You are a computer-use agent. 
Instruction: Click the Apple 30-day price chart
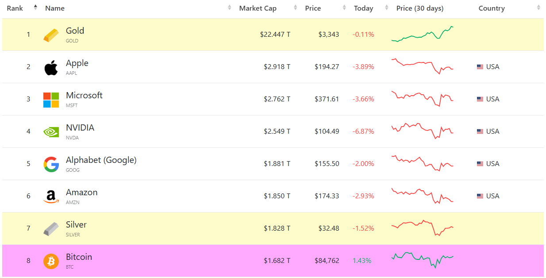coord(422,66)
